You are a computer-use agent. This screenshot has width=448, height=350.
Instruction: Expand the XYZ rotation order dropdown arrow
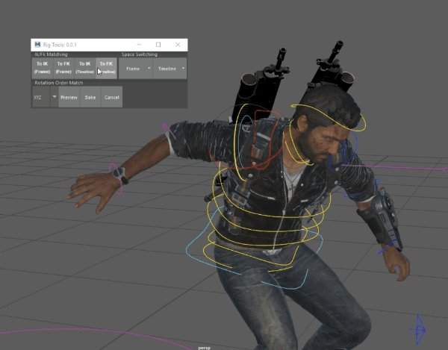click(x=55, y=97)
